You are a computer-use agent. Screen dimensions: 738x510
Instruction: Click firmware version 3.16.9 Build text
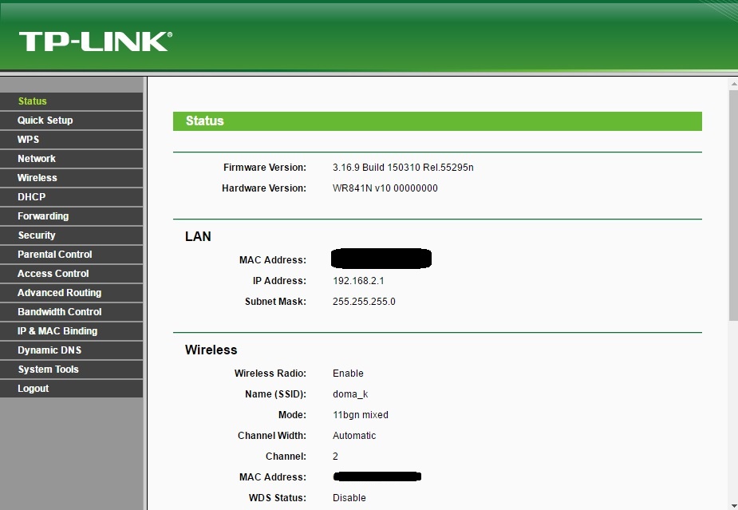coord(403,168)
